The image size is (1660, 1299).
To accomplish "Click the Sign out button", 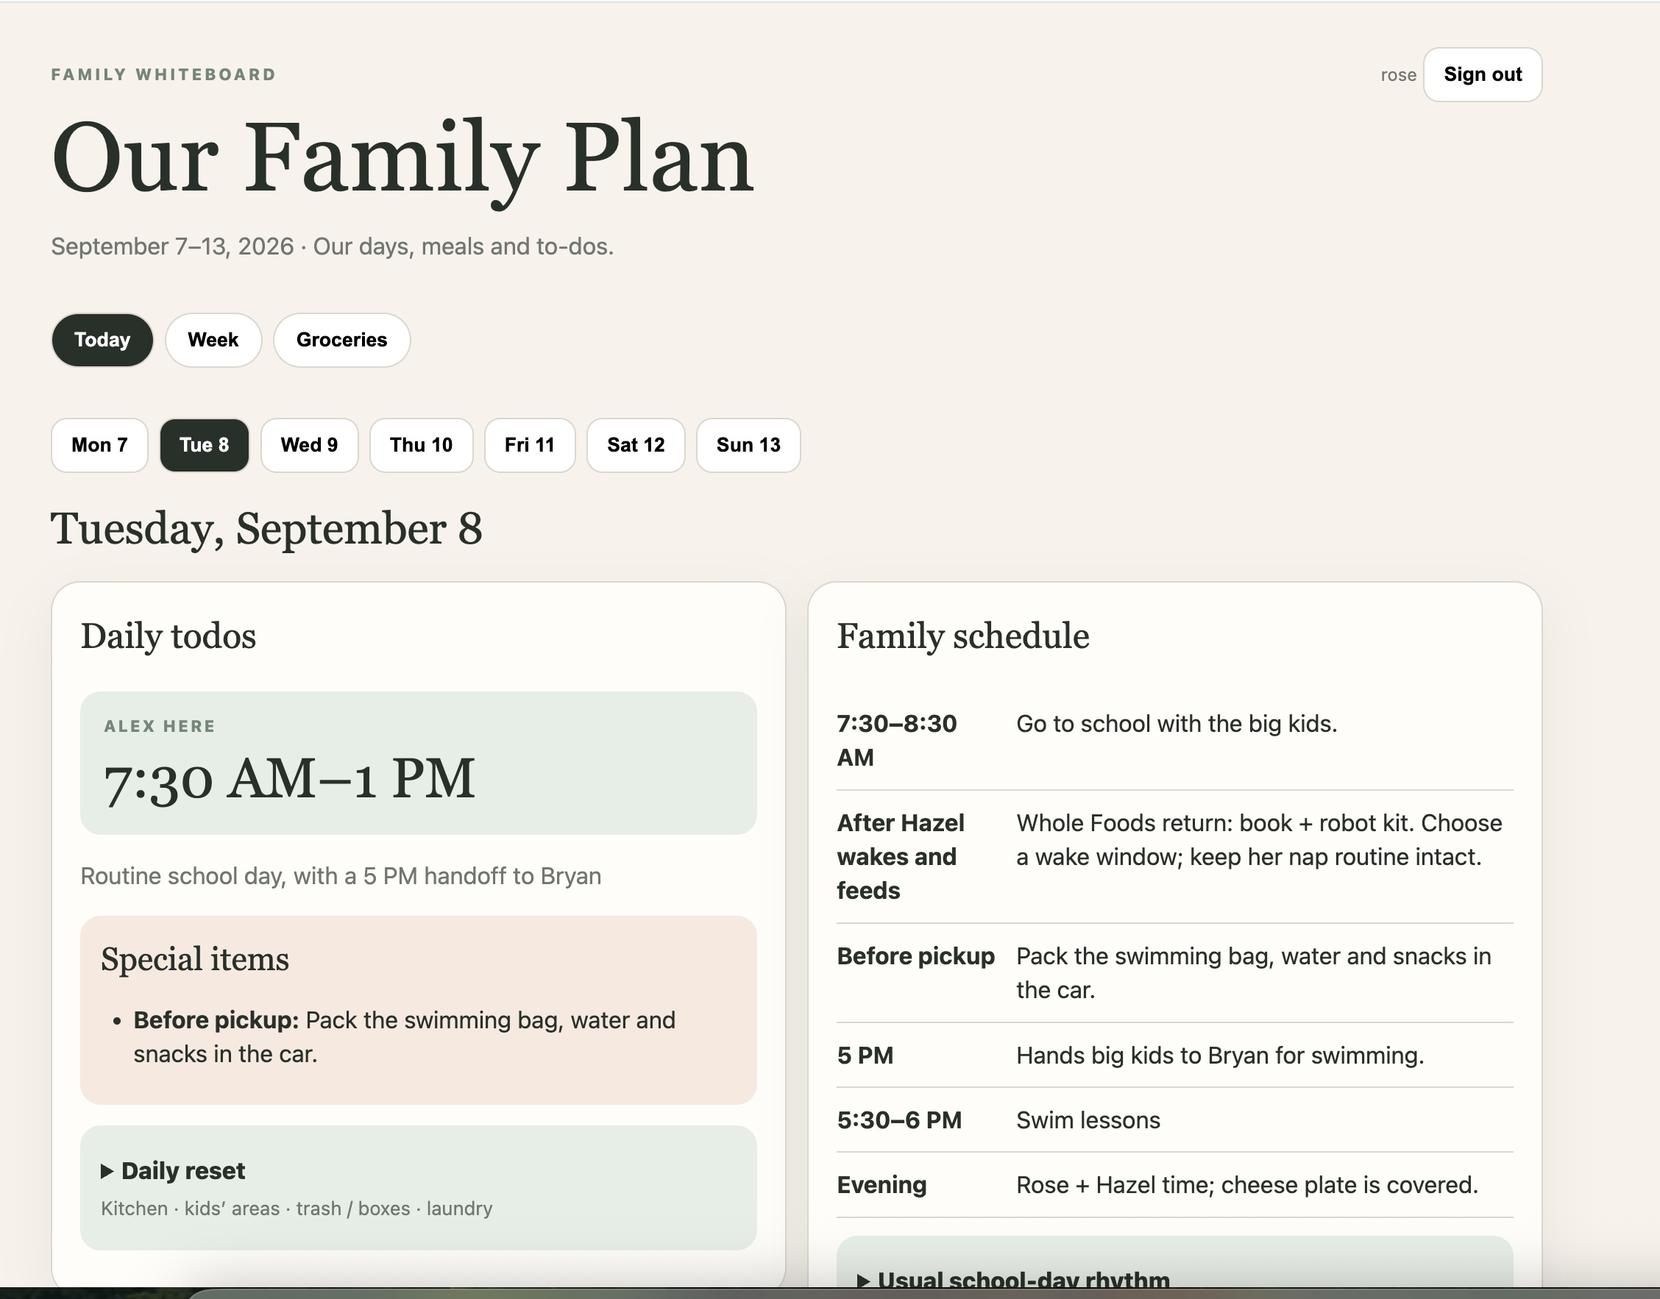I will pyautogui.click(x=1482, y=74).
